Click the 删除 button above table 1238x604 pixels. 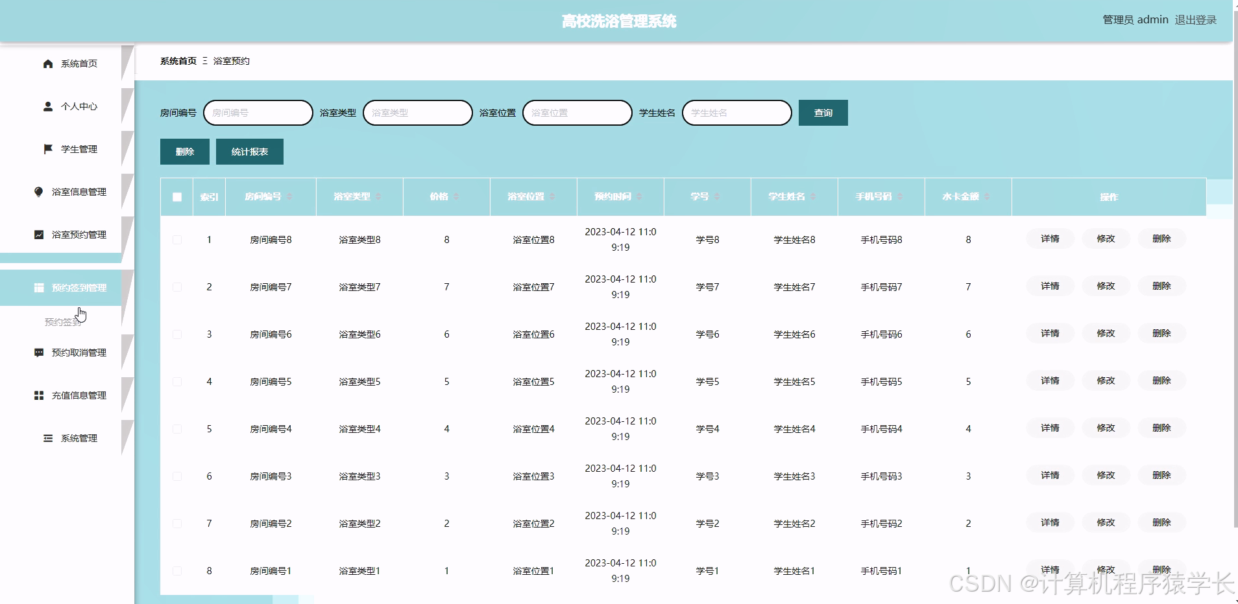click(x=185, y=152)
